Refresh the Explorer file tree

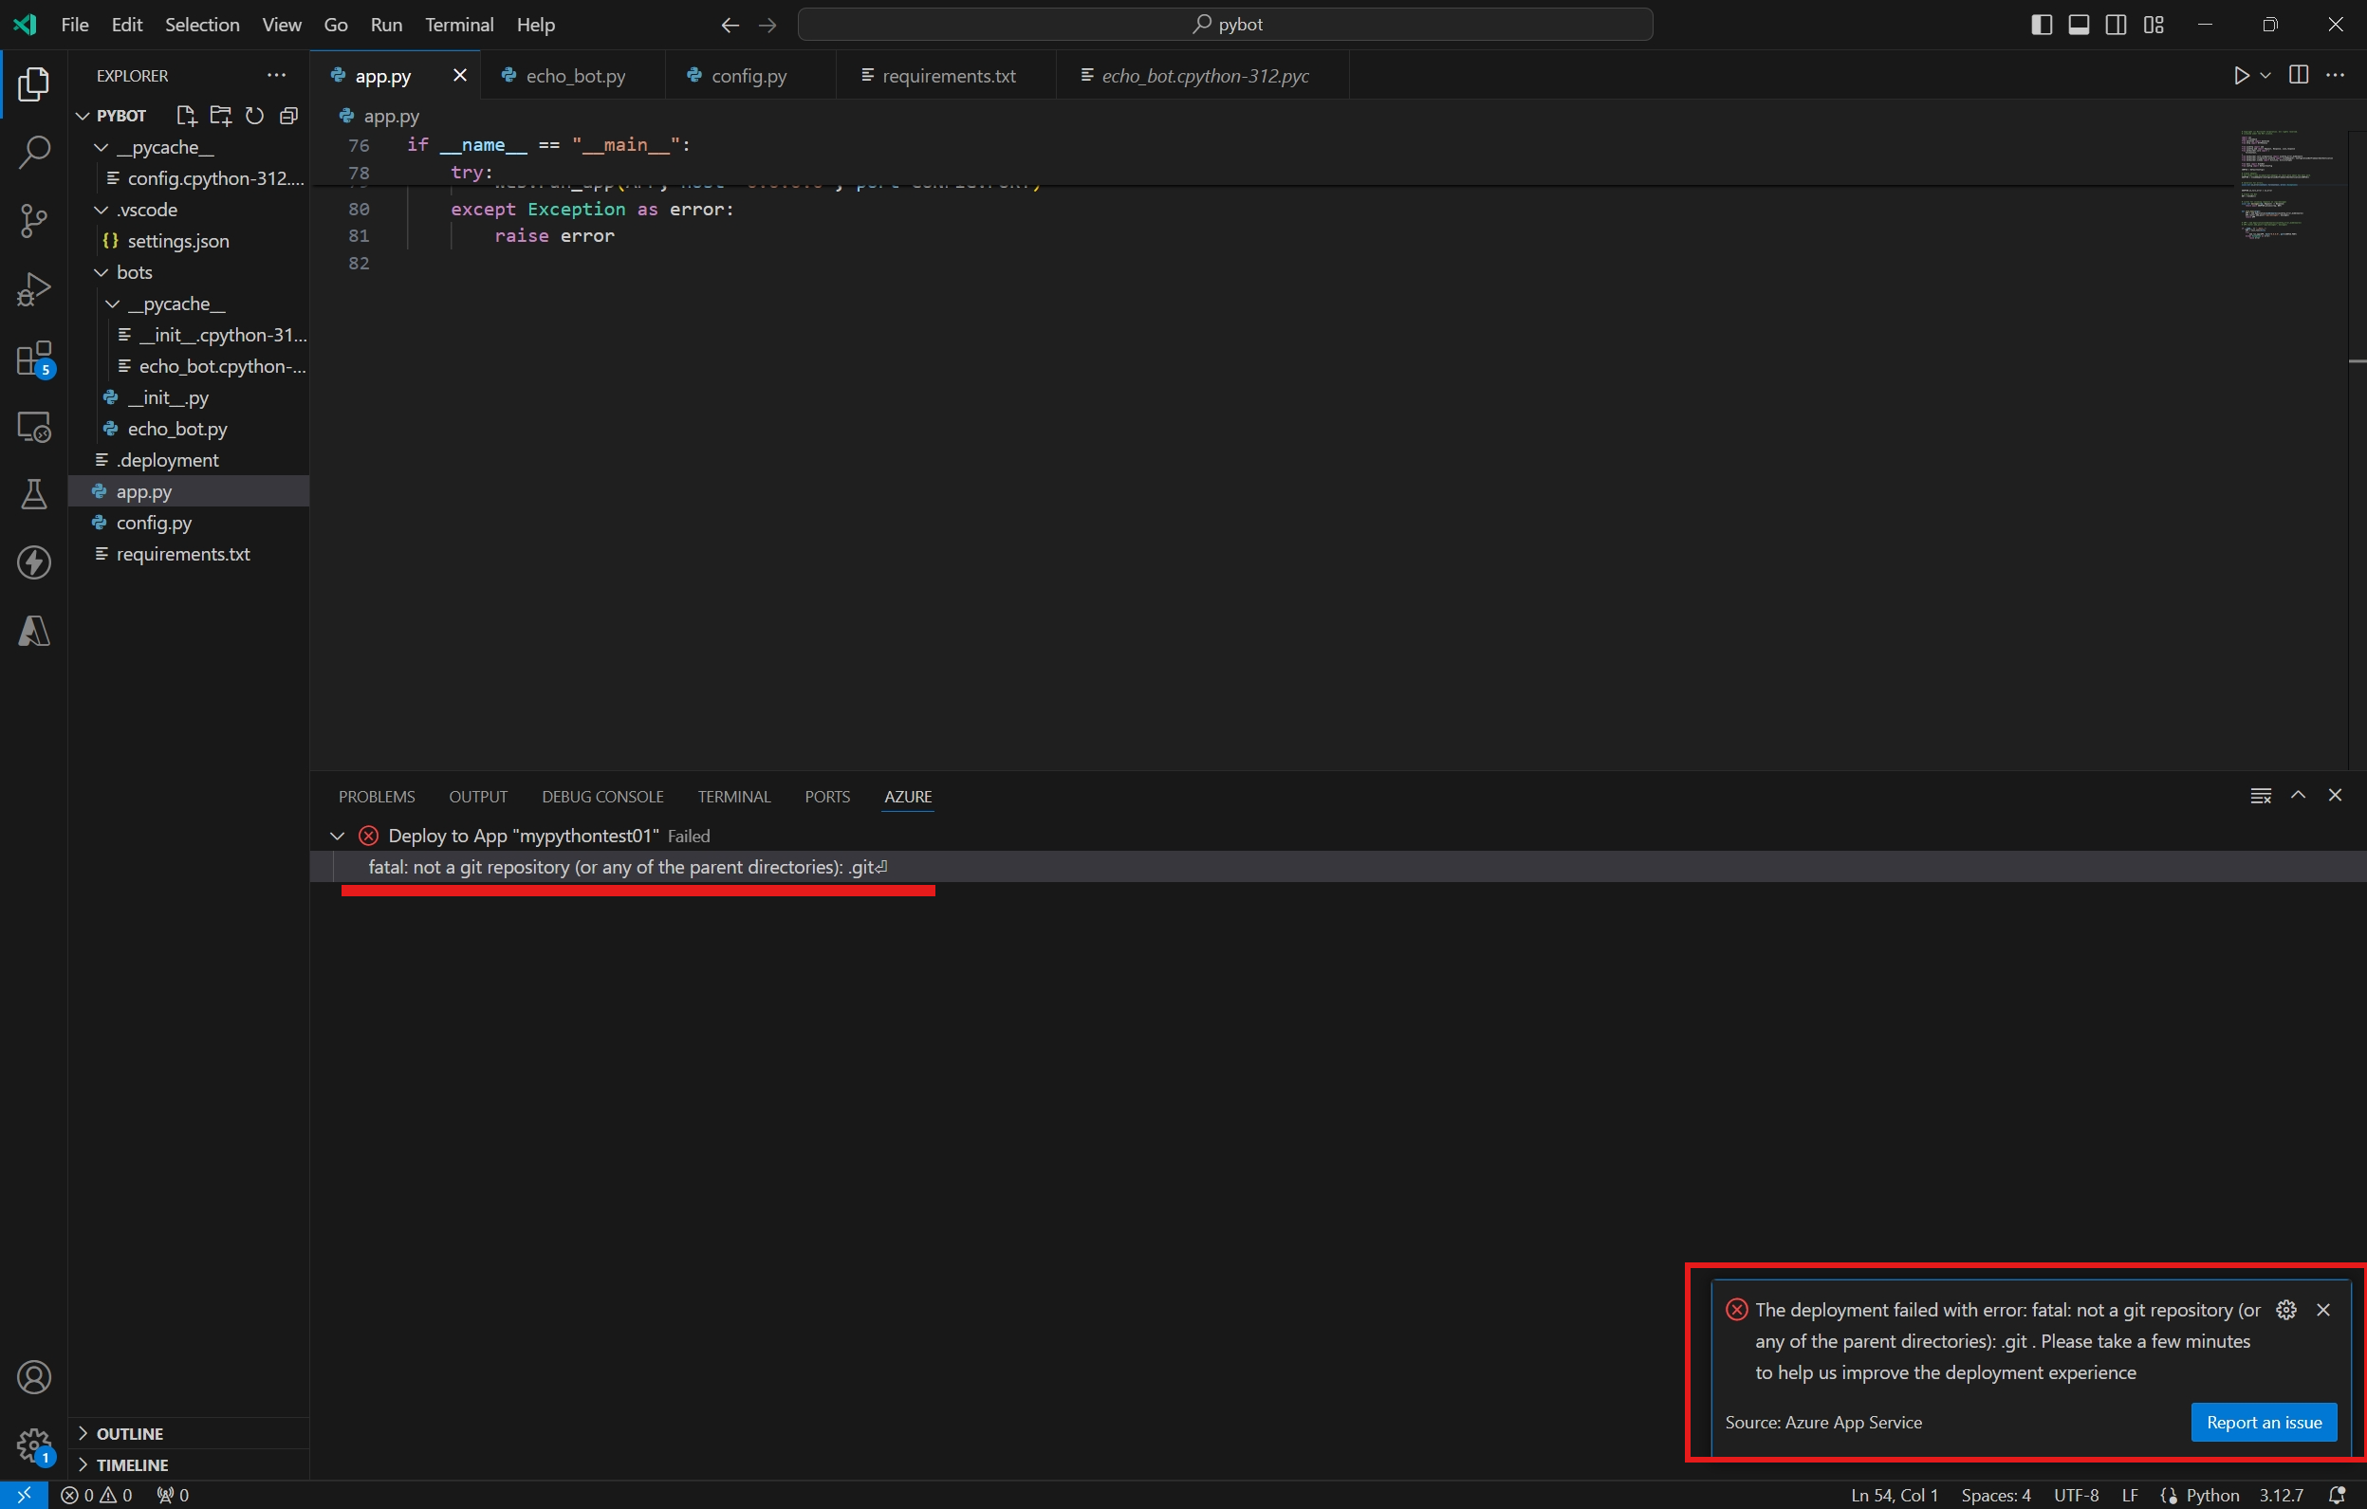click(254, 116)
